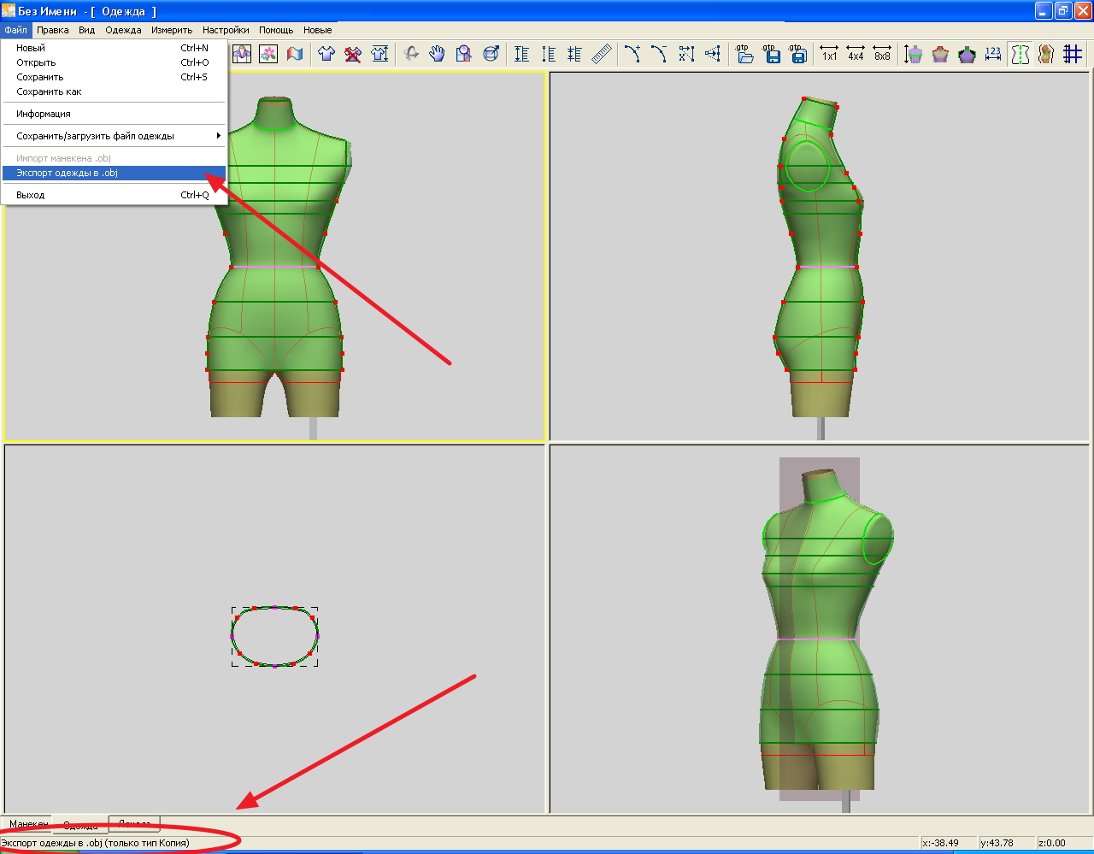This screenshot has width=1094, height=854.
Task: Click the ruler measurement tool icon
Action: click(602, 54)
